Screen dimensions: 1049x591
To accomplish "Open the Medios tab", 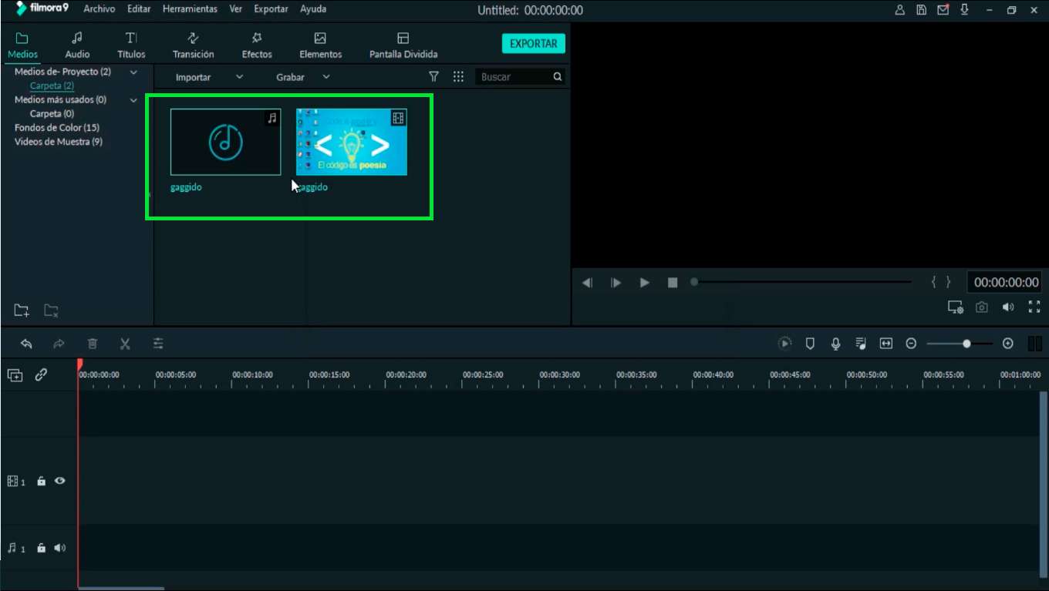I will click(x=22, y=45).
